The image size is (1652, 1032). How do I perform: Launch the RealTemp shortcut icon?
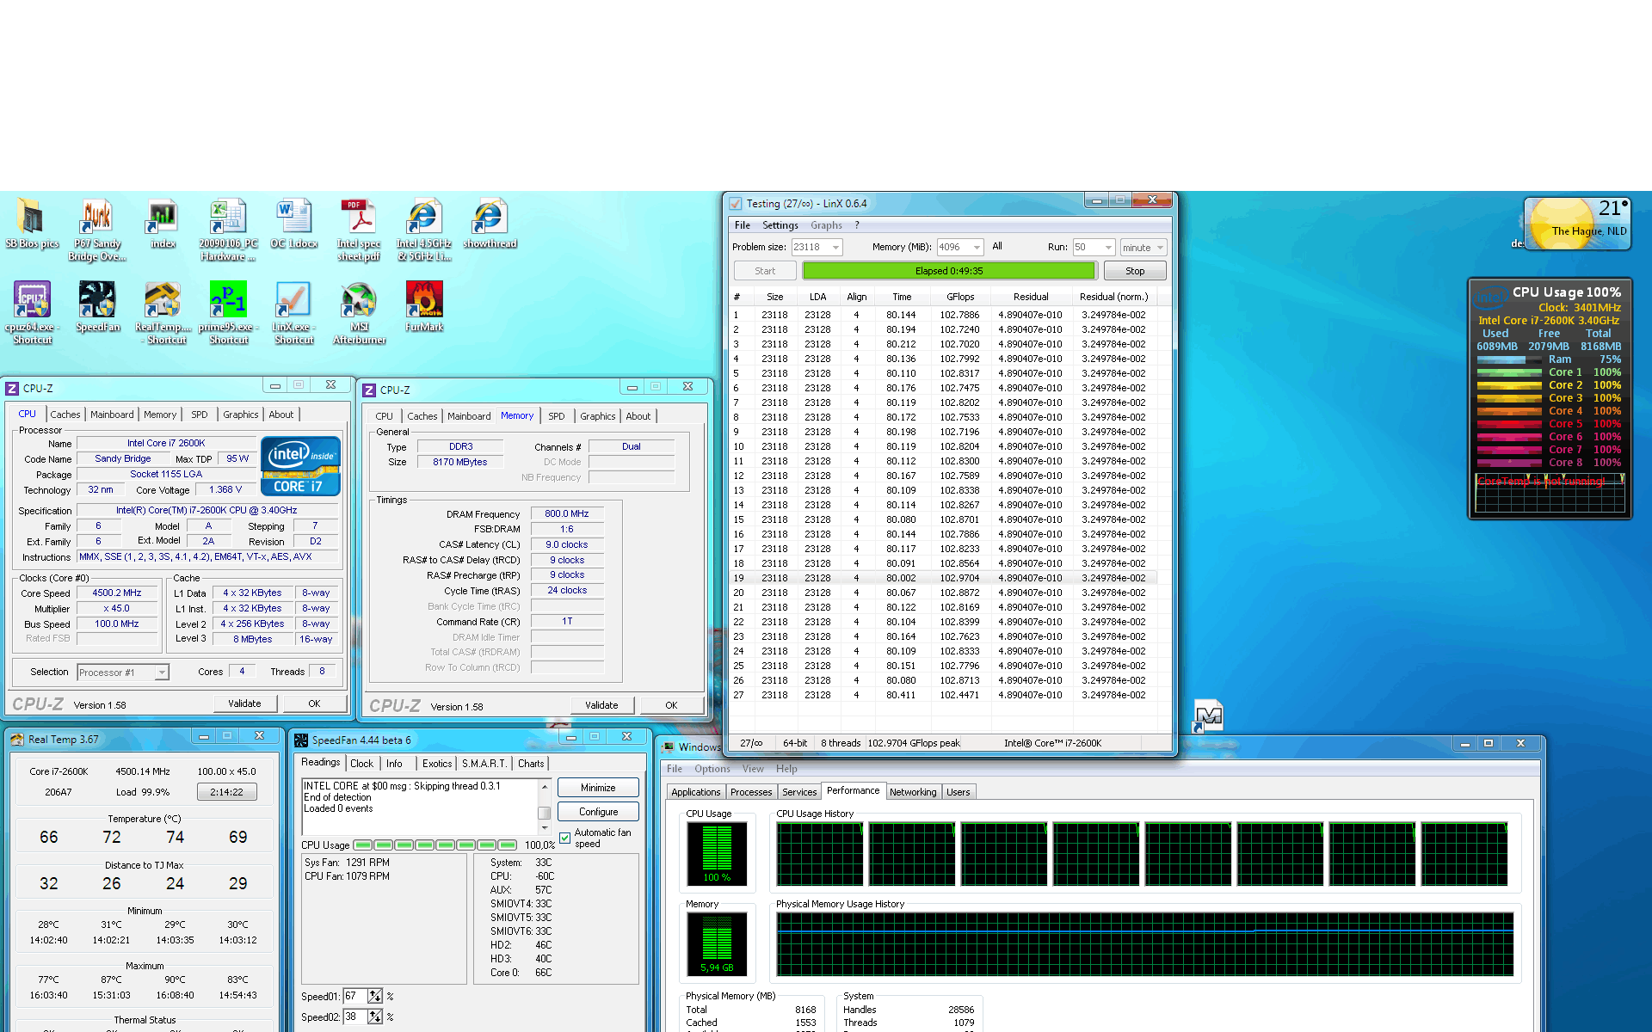click(x=162, y=299)
